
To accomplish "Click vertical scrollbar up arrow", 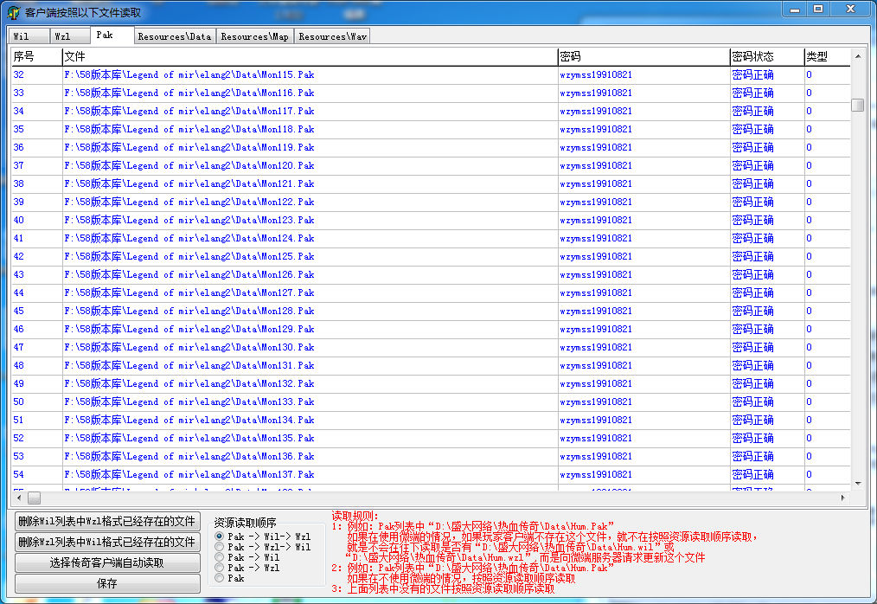I will [858, 56].
